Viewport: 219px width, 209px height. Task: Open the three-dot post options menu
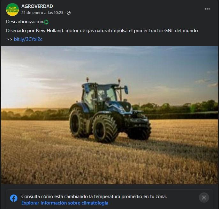[207, 9]
